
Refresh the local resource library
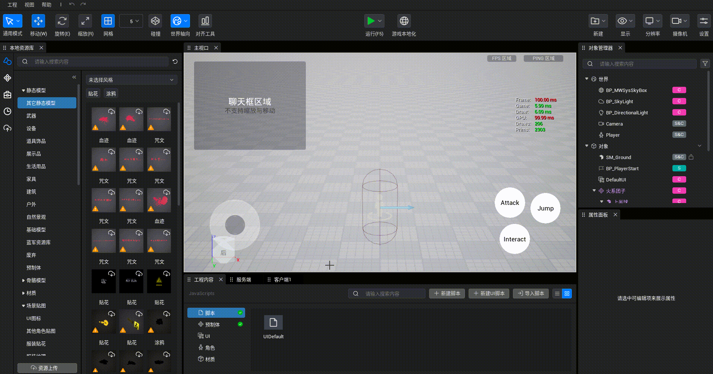tap(175, 61)
